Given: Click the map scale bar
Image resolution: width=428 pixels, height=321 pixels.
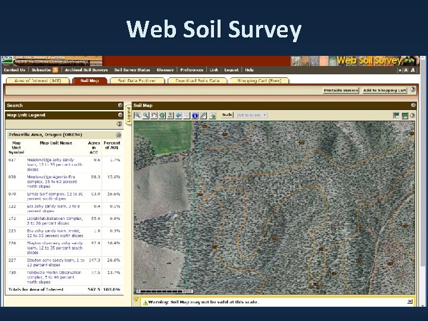Looking at the screenshot, I should 165,291.
